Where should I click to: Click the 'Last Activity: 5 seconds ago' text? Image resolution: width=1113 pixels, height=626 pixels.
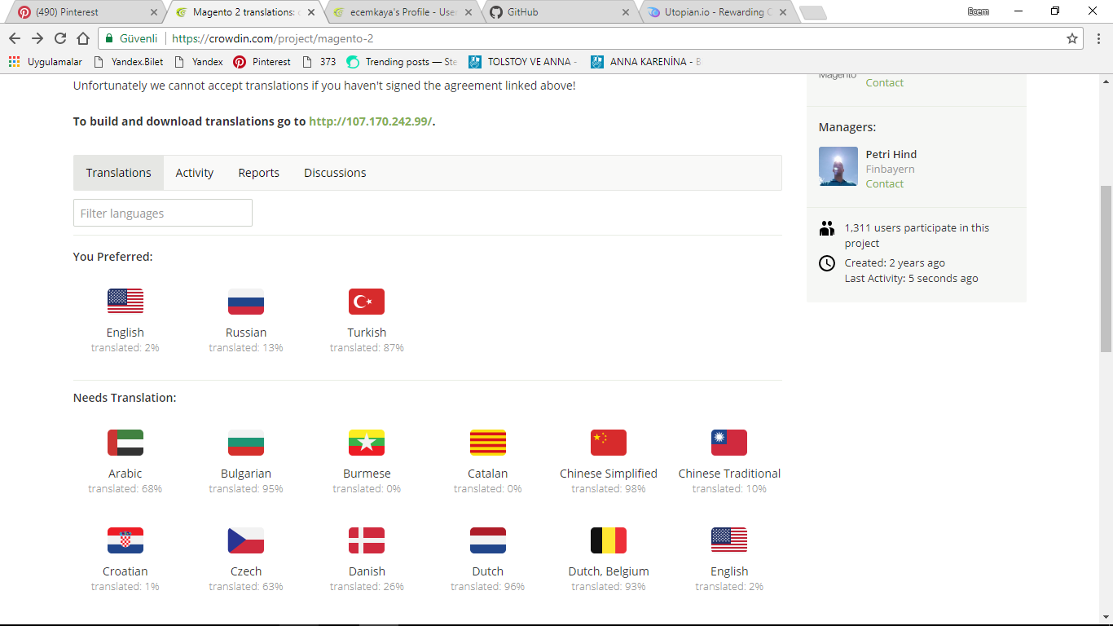912,279
